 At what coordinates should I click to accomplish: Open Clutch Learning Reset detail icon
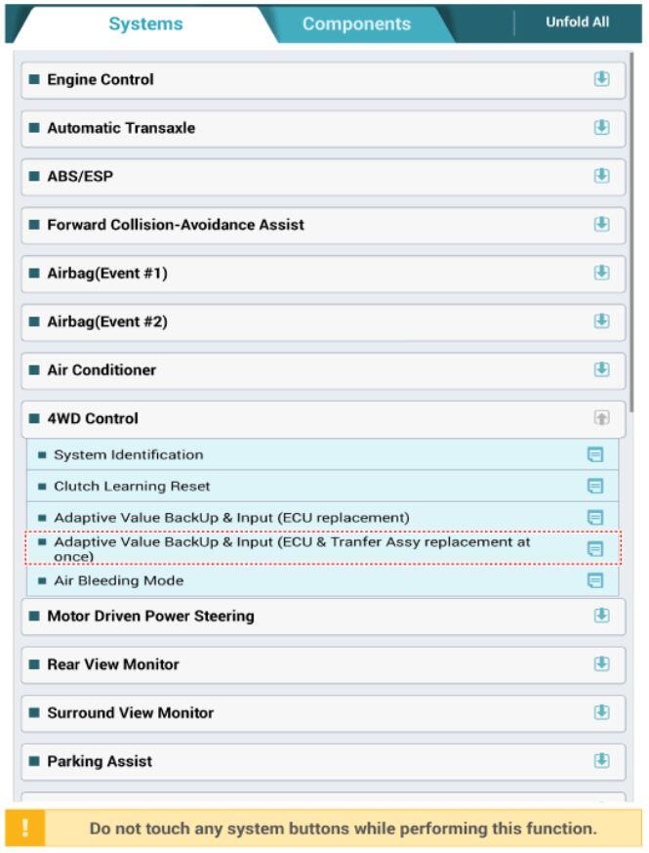pos(595,486)
